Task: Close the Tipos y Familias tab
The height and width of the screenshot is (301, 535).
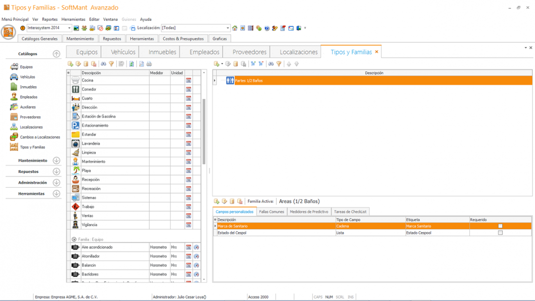Action: tap(376, 52)
